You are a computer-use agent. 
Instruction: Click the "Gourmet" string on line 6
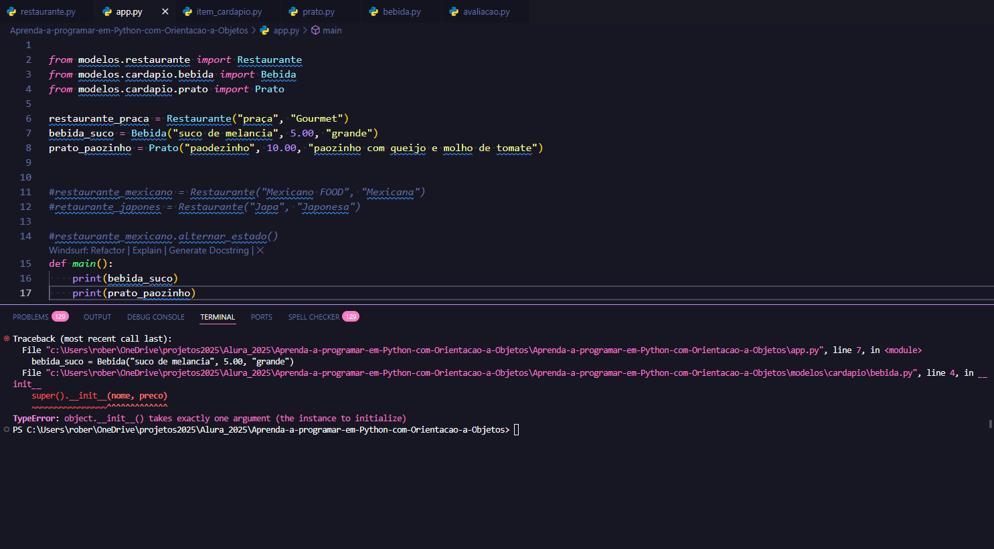click(317, 118)
